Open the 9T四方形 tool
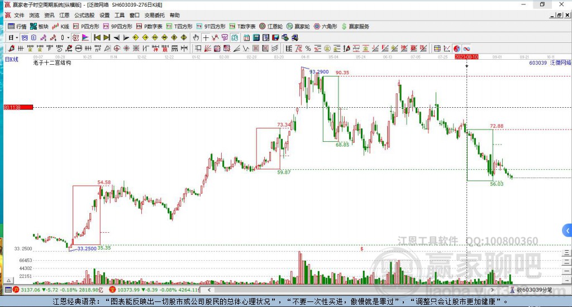572x307 pixels. click(211, 26)
